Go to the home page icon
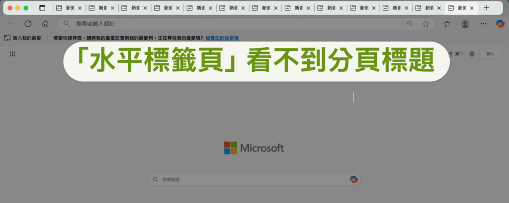509x203 pixels. (45, 24)
